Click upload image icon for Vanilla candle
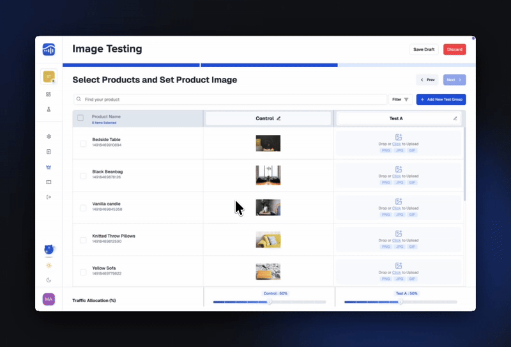The image size is (511, 347). pos(399,201)
